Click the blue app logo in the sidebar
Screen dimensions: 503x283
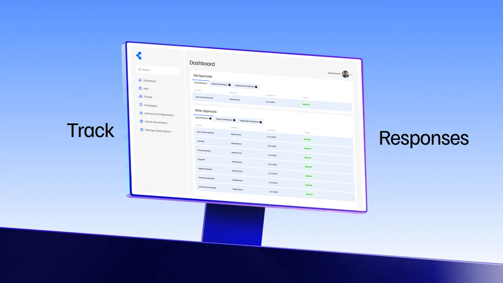(x=139, y=56)
